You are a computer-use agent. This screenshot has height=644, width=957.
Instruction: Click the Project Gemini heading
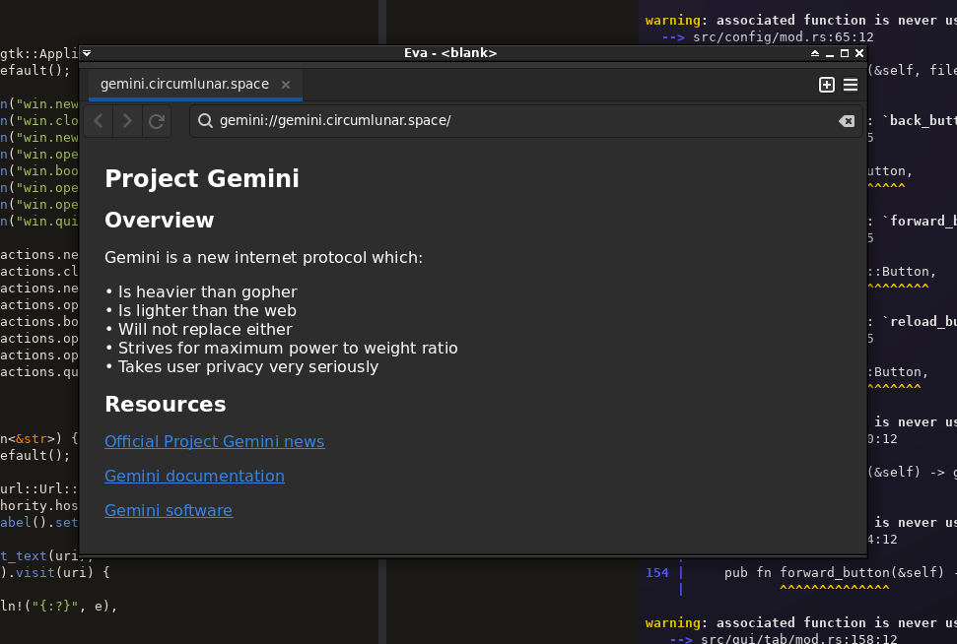202,178
